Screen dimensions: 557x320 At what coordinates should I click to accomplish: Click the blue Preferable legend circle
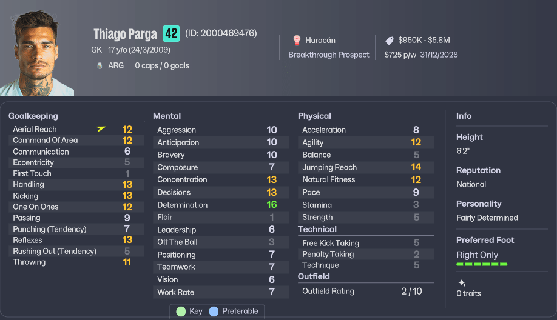[x=214, y=311]
